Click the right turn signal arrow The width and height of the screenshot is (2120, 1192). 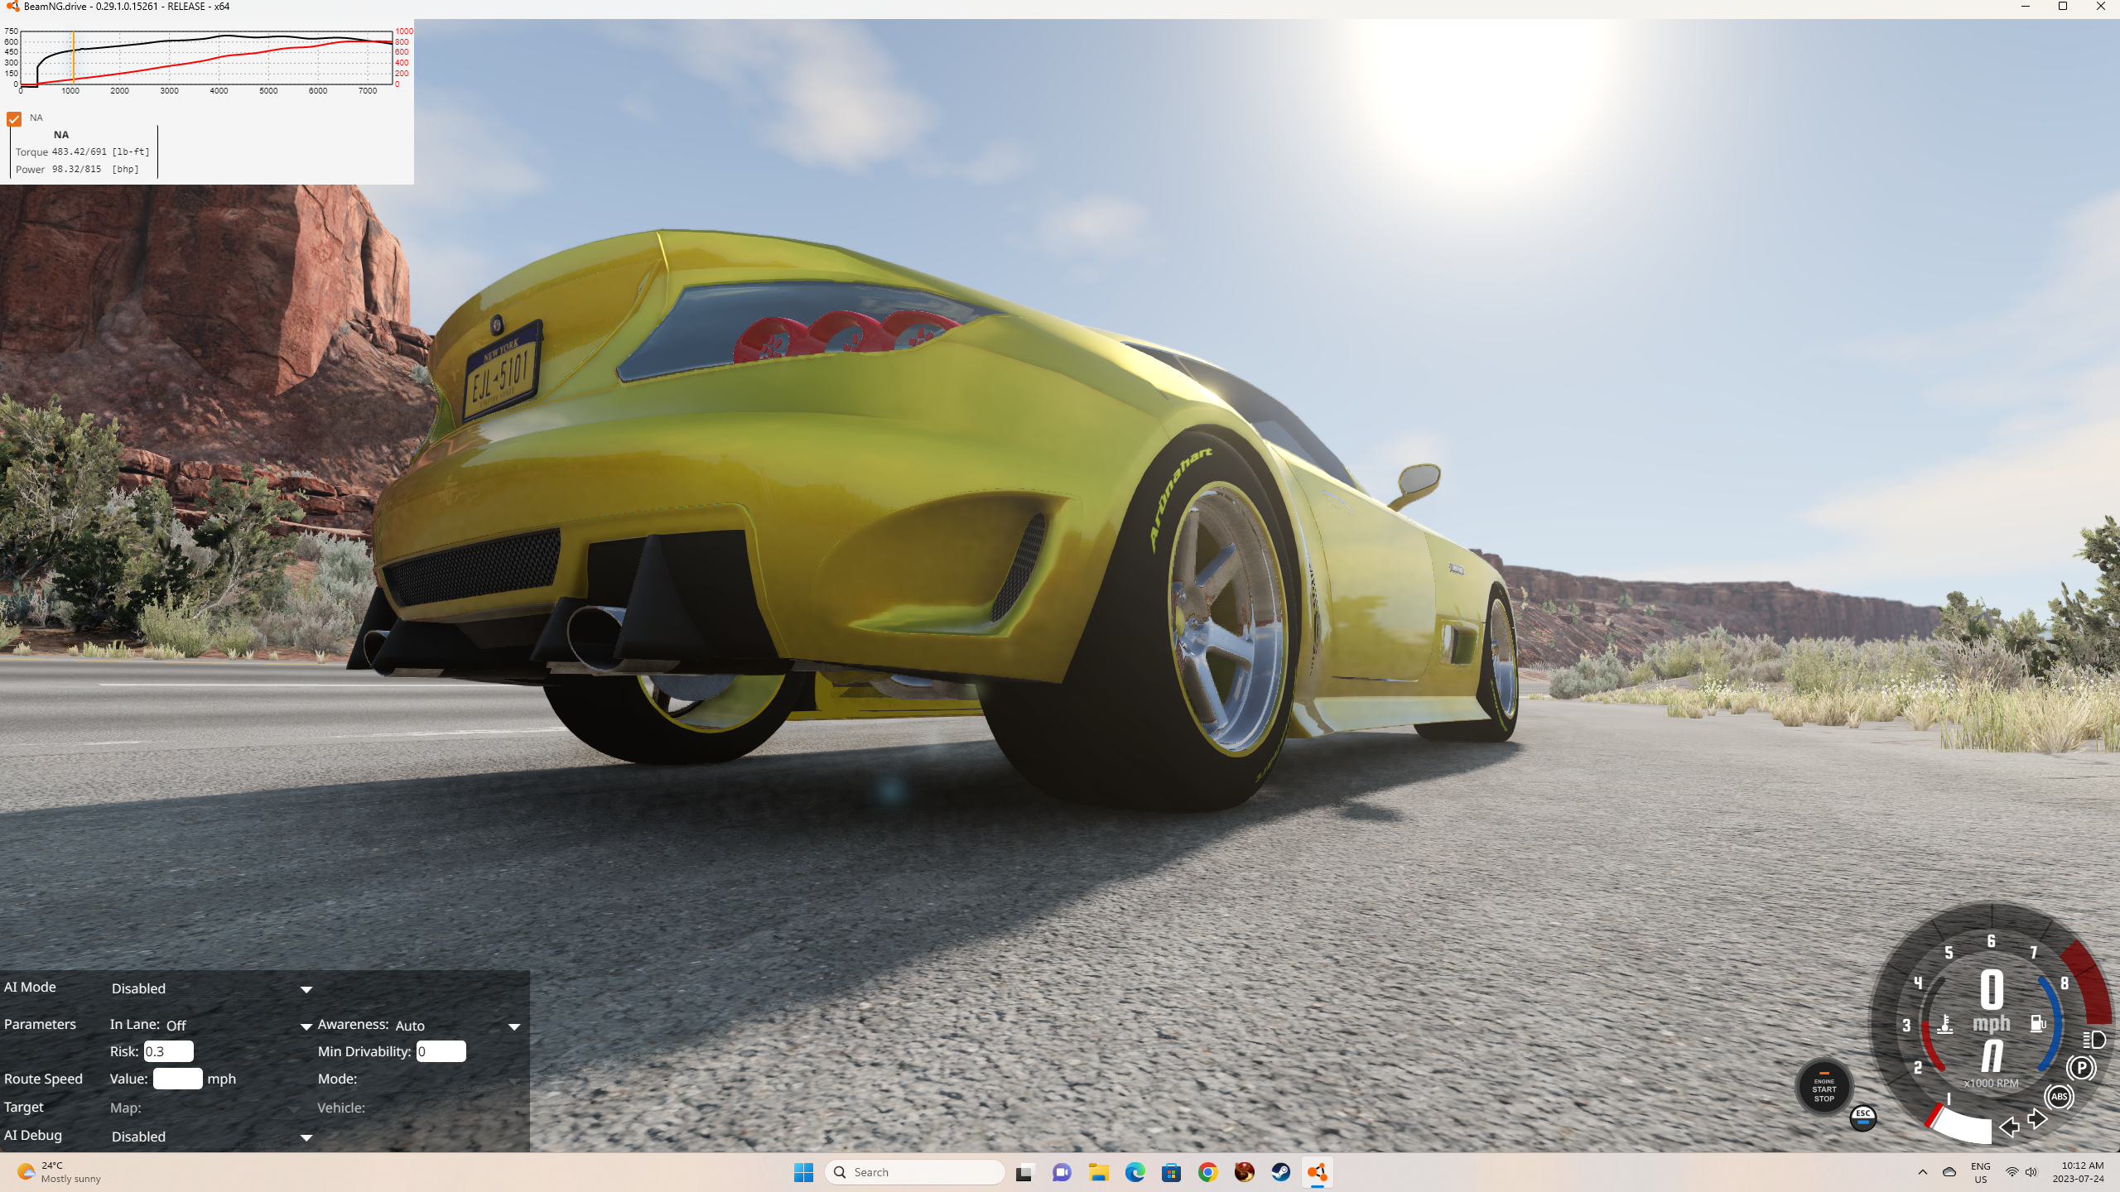click(x=2038, y=1120)
